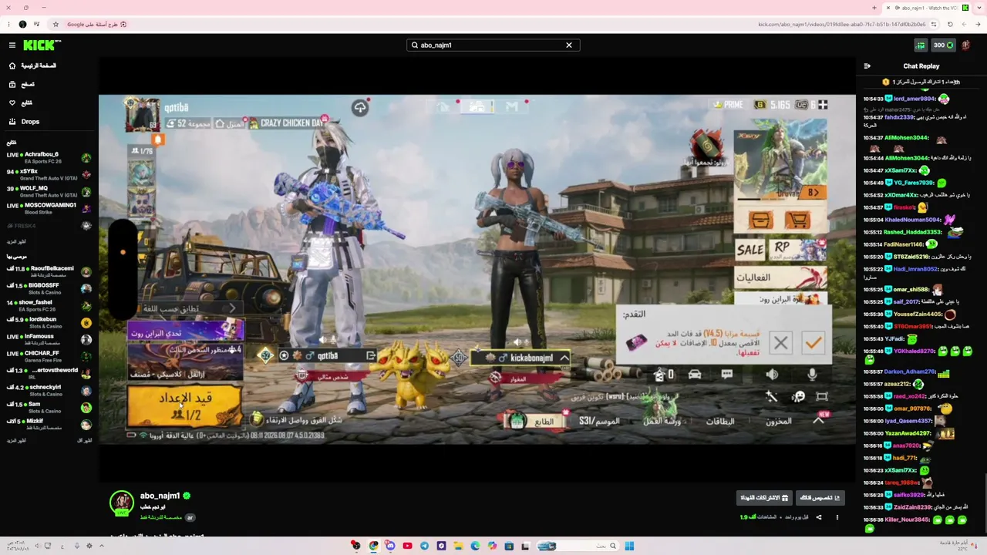Expand the followed channels list with Show More
Screen dimensions: 987x555
16,241
